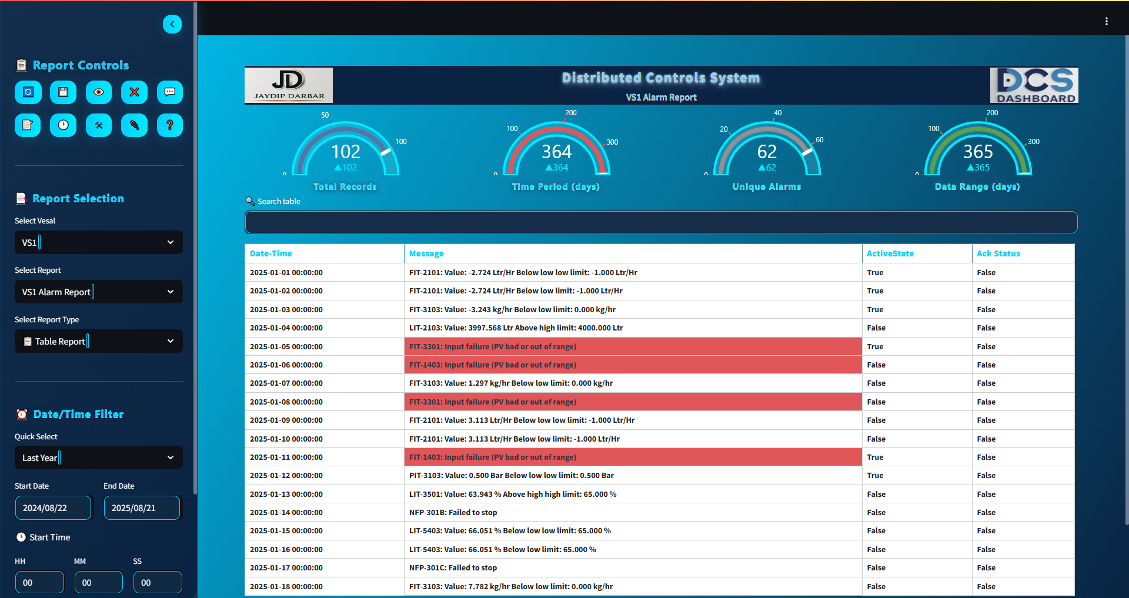The image size is (1129, 598).
Task: Expand the Select Report dropdown
Action: coord(98,292)
